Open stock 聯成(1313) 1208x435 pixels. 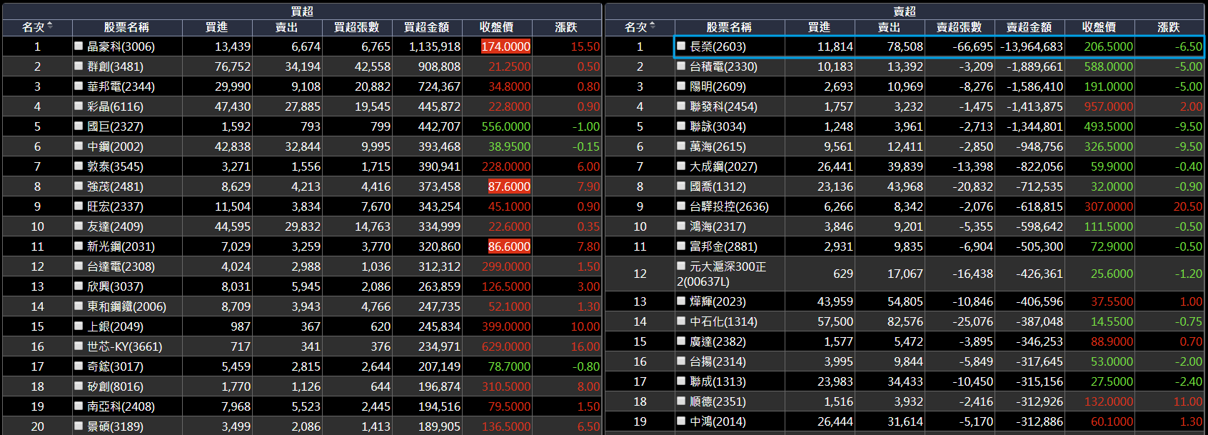point(718,381)
